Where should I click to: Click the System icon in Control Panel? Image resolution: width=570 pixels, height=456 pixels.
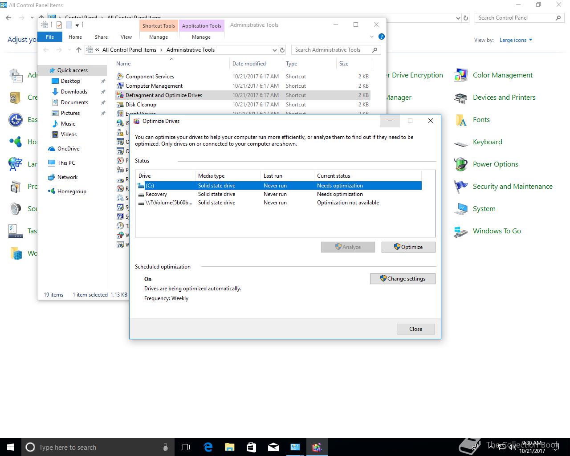(460, 209)
